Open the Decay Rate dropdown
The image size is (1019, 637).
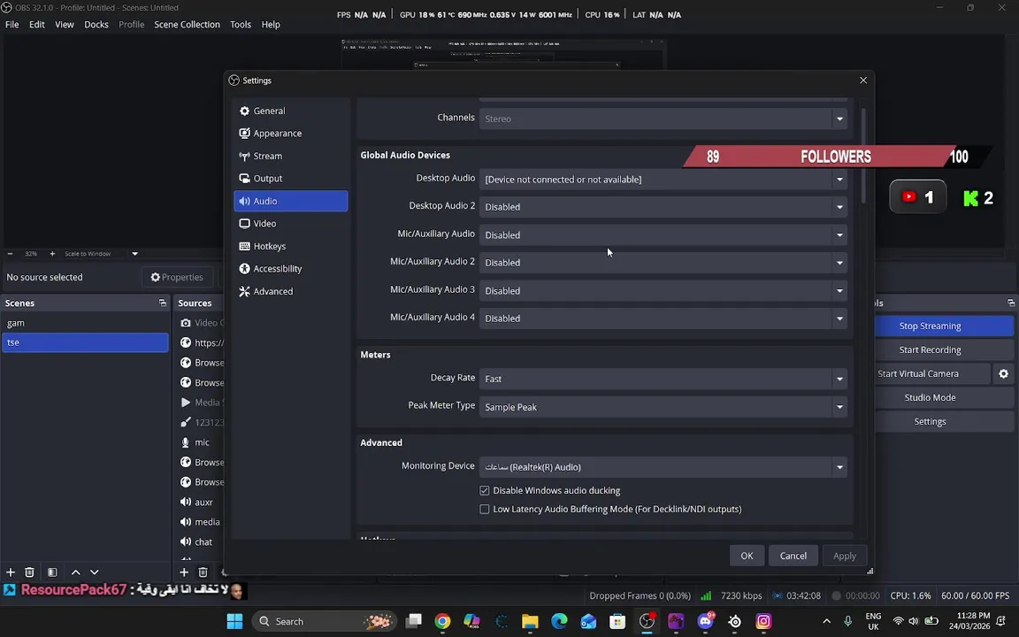pyautogui.click(x=663, y=379)
